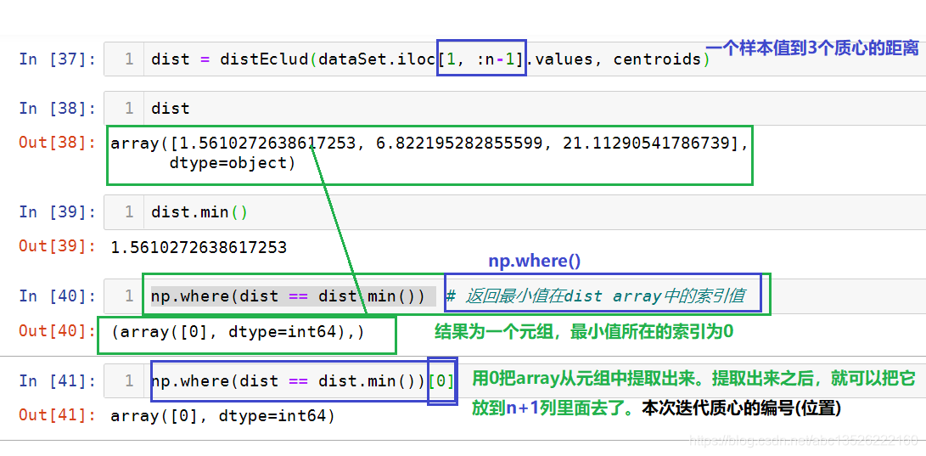Click the Out[41] array([0], dtype=int64) output
This screenshot has width=926, height=456.
222,416
